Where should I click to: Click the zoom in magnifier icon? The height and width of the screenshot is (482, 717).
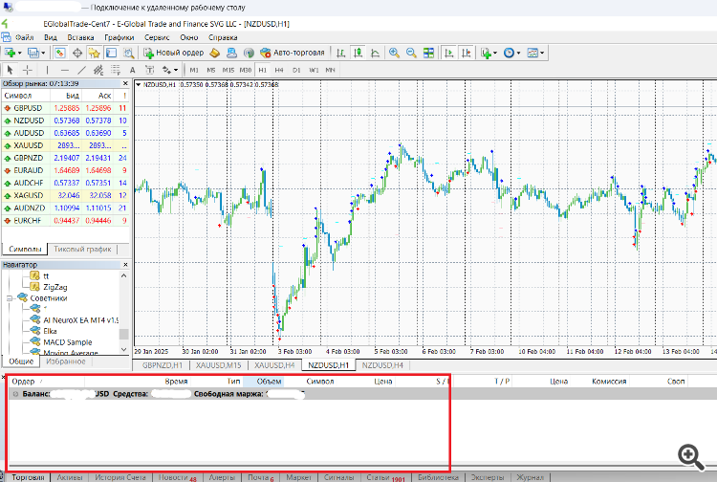393,53
